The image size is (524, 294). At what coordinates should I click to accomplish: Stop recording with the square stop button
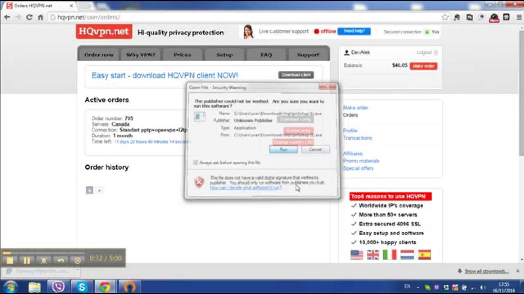pyautogui.click(x=10, y=261)
